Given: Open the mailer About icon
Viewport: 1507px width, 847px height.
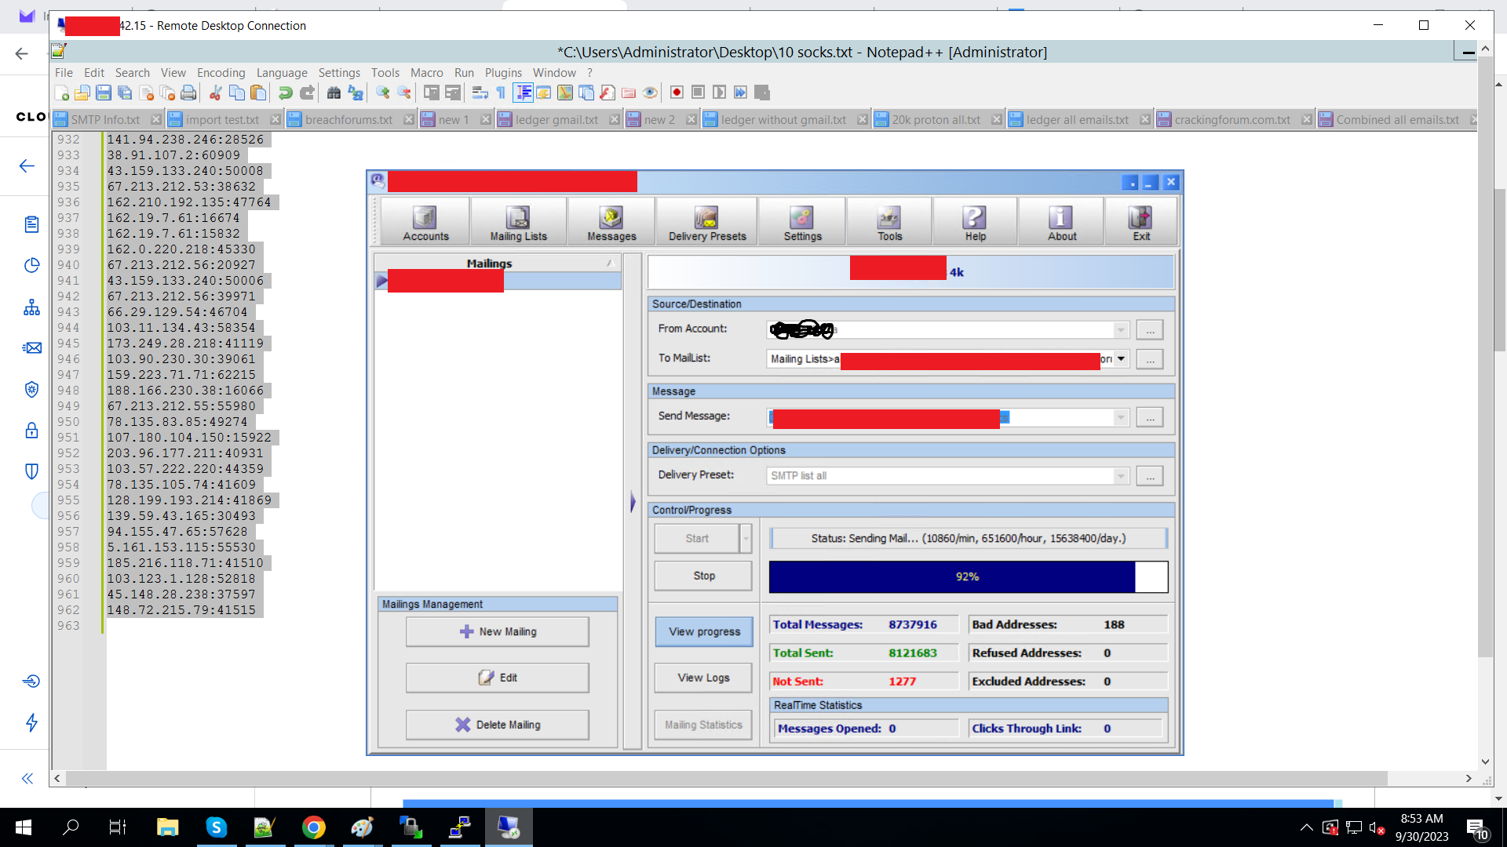Looking at the screenshot, I should tap(1061, 223).
